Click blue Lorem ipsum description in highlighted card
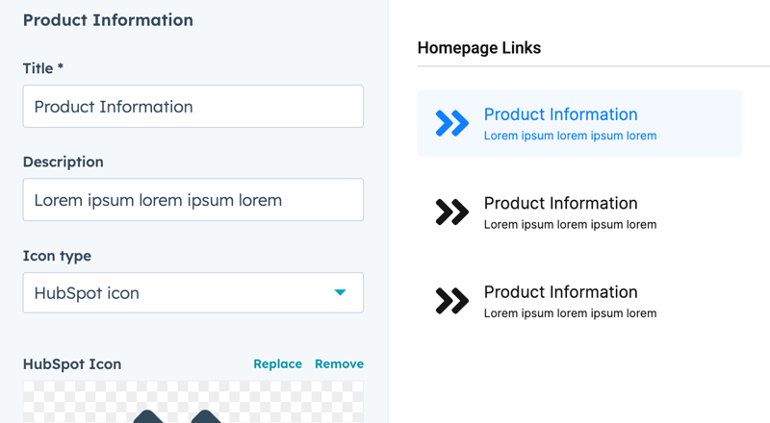The height and width of the screenshot is (423, 770). (570, 136)
